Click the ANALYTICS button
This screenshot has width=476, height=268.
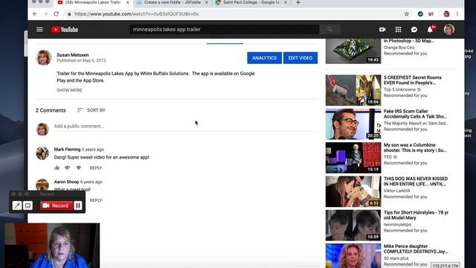coord(265,58)
